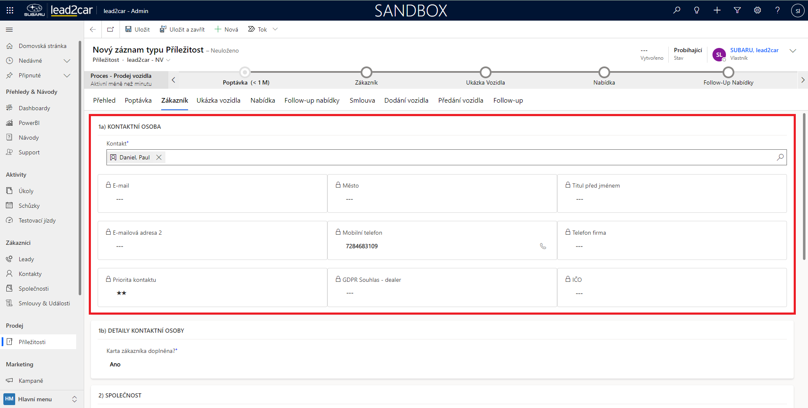Expand the header details chevron next to owner
808x408 pixels.
[793, 51]
